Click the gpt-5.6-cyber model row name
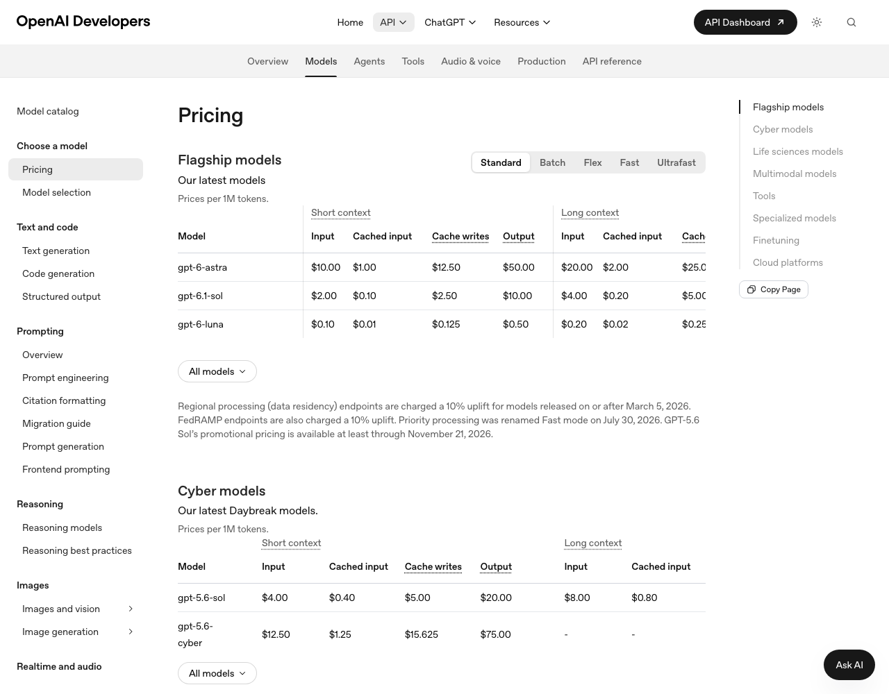 195,634
